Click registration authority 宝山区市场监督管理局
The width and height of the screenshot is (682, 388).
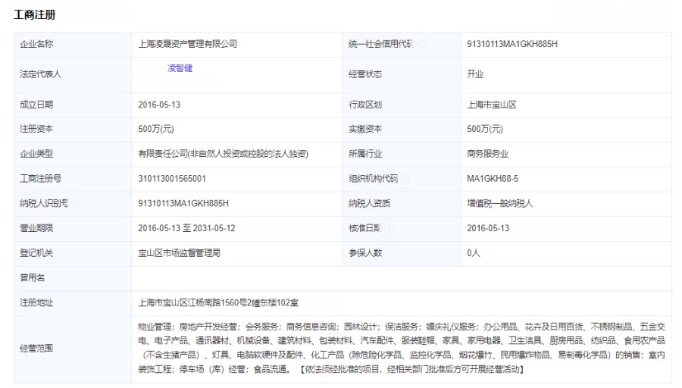click(179, 253)
